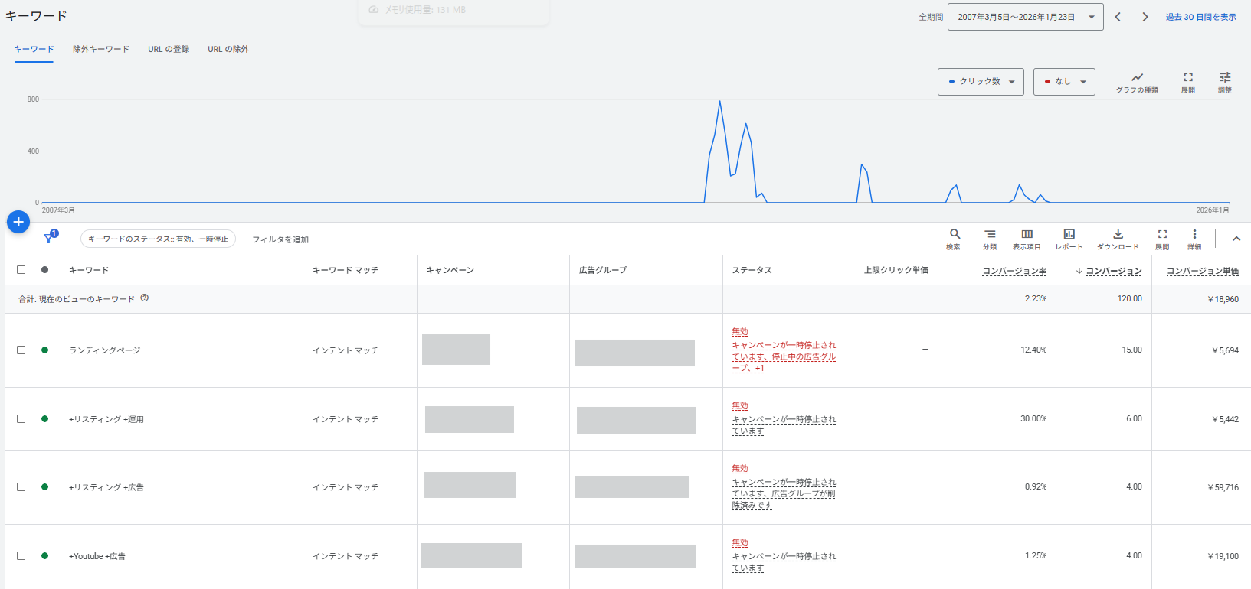Check the ランディングページ keyword row checkbox
Viewport: 1251px width, 589px height.
coord(21,350)
